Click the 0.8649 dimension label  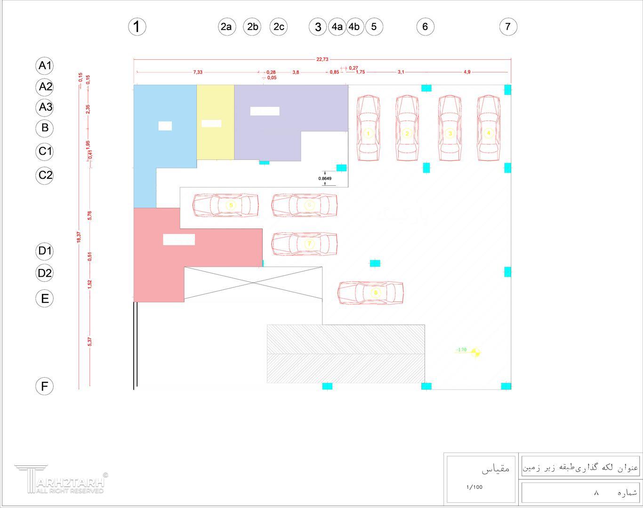click(x=325, y=178)
